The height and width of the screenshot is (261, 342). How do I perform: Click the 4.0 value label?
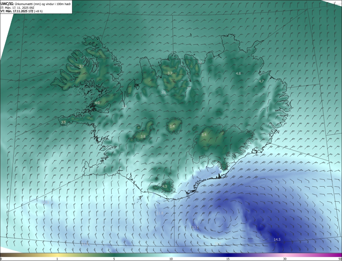(x=97, y=103)
